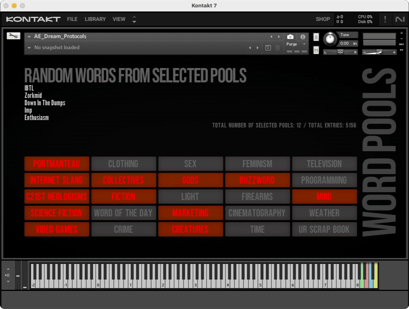Disable the COLLECTIVES word pool

124,180
